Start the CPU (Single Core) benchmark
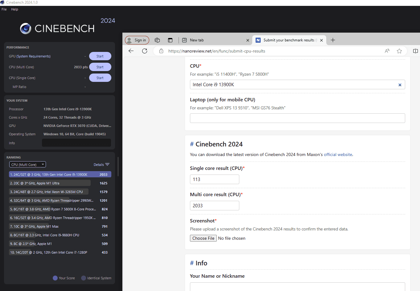The image size is (420, 291). click(100, 78)
